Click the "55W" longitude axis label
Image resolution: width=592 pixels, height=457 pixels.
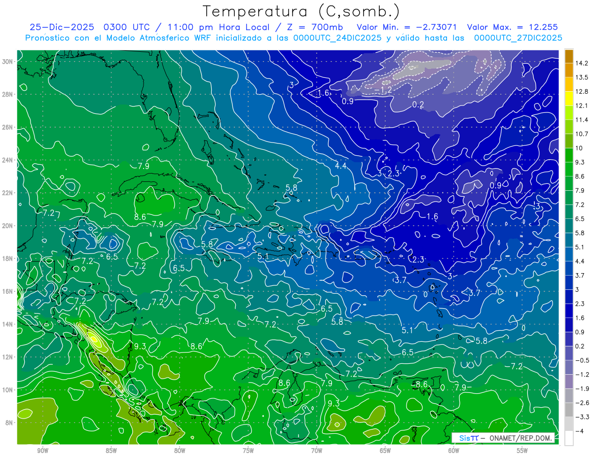(522, 451)
